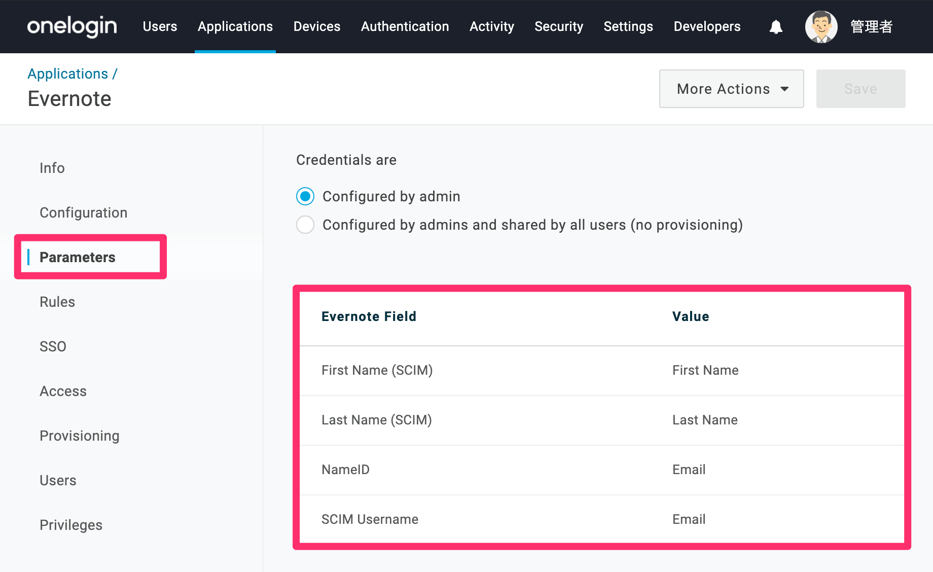Switch to the Provisioning sidebar tab

80,436
